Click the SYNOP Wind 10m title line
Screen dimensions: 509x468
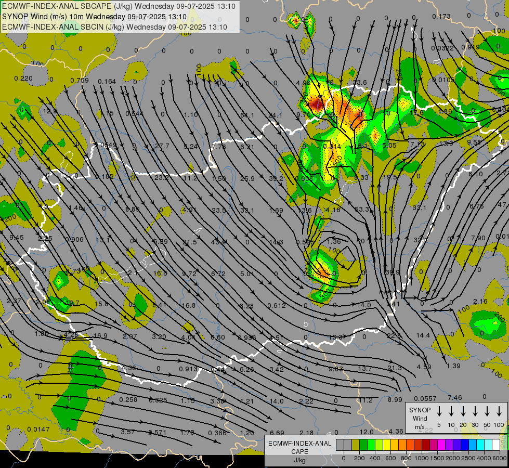click(94, 17)
